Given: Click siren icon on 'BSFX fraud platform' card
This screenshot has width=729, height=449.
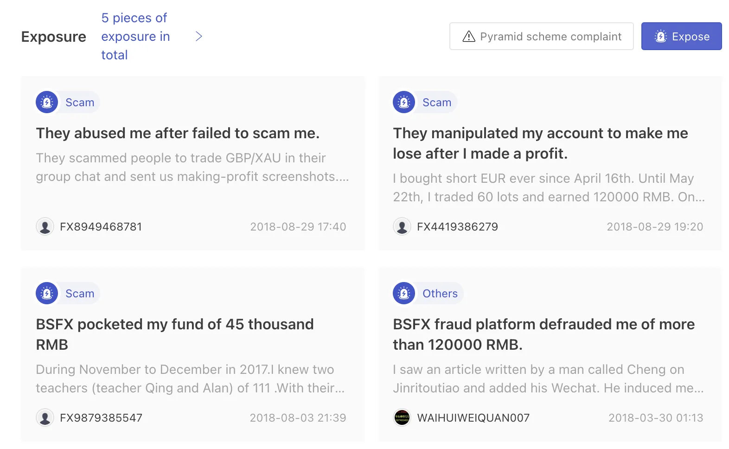Looking at the screenshot, I should 404,293.
